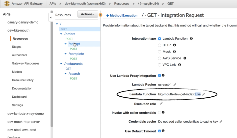Click Resources in the breadcrumb

122,4
